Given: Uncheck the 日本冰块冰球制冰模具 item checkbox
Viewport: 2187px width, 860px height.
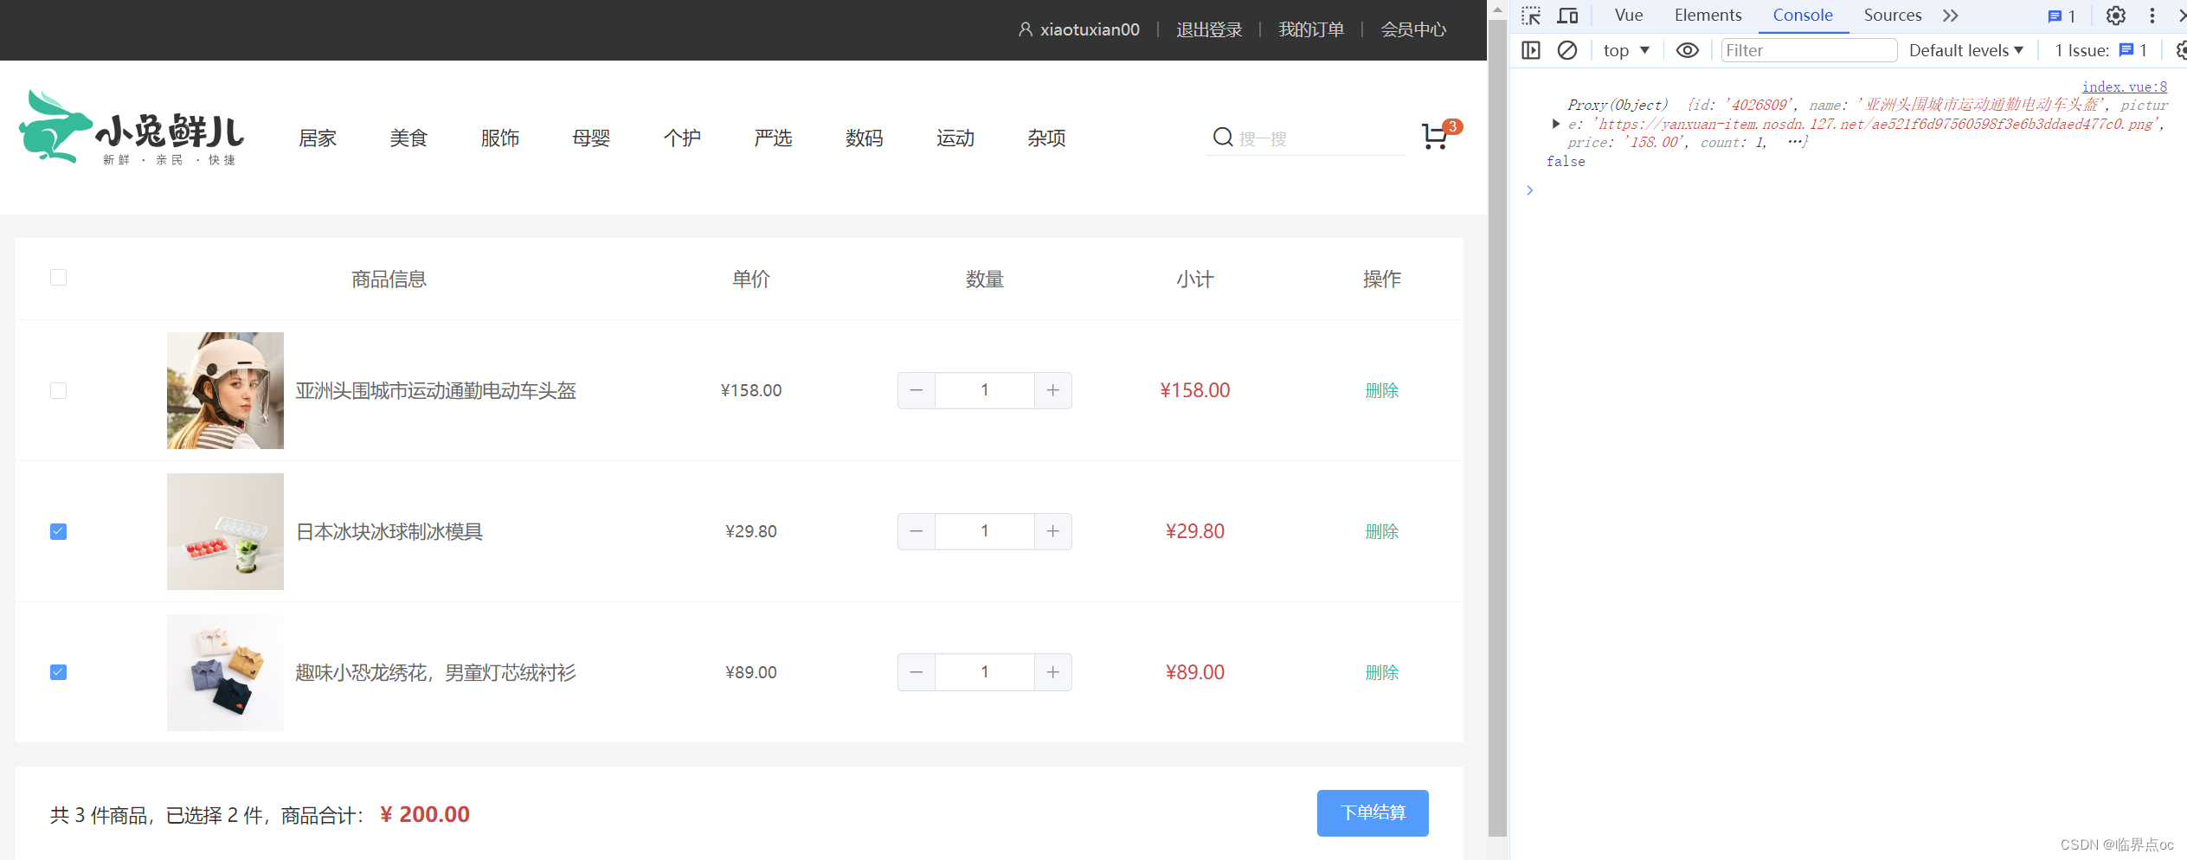Looking at the screenshot, I should click(x=58, y=531).
